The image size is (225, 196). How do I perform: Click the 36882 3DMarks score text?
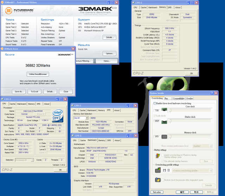(x=38, y=65)
